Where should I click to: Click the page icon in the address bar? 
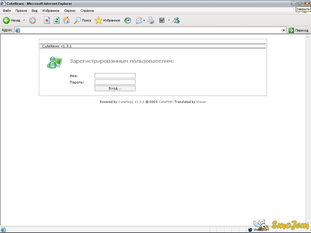[18, 30]
